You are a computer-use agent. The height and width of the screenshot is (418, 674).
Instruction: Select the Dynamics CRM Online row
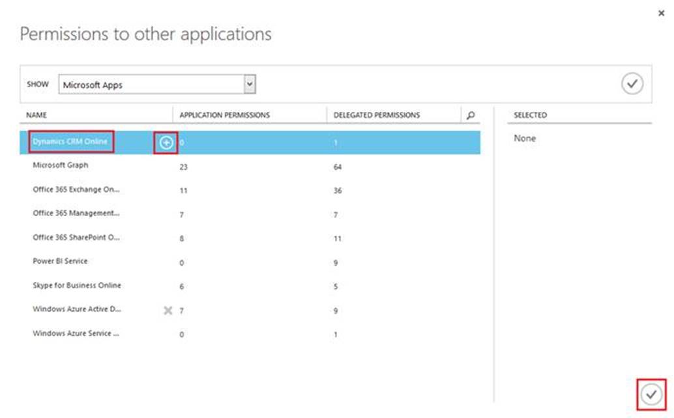click(x=70, y=142)
